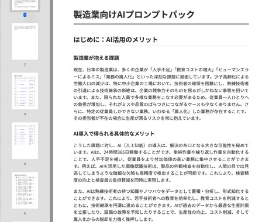Click page label 3 under thumbnail
Viewport: 269px width, 222px height.
point(25,114)
